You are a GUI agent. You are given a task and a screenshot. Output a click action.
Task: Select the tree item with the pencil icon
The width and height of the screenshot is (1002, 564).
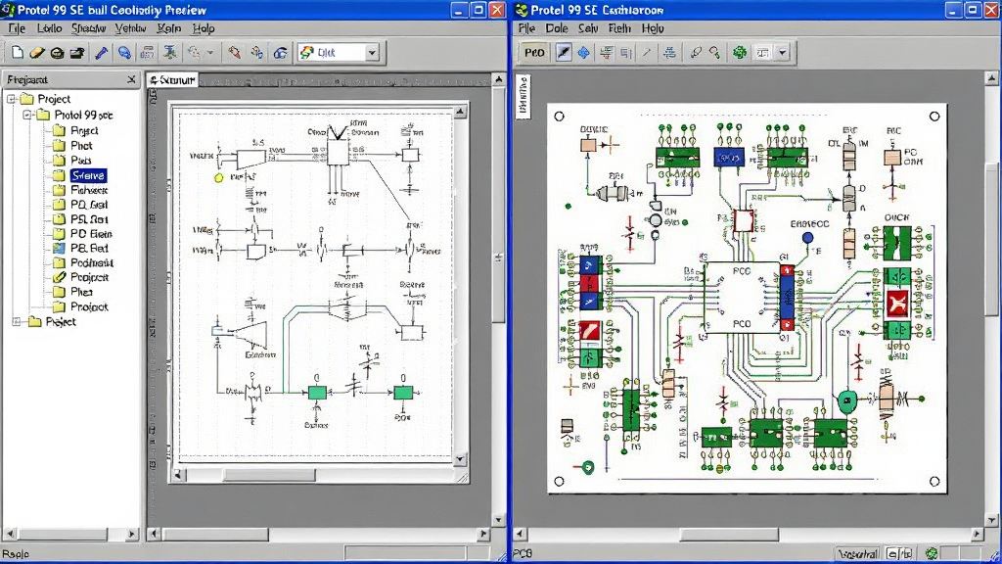89,277
